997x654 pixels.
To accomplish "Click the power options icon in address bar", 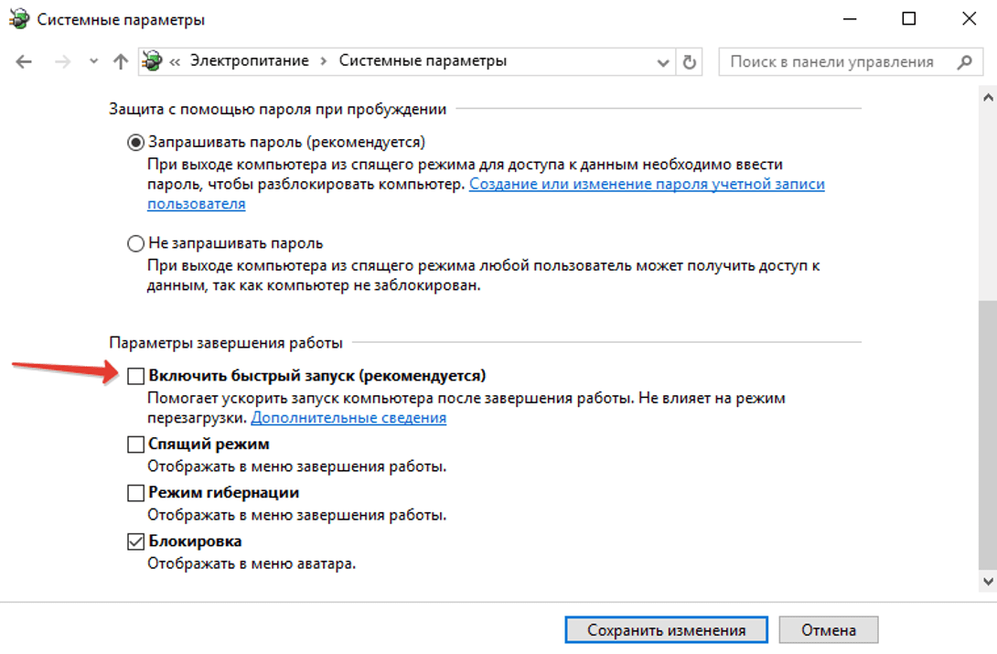I will (x=152, y=61).
